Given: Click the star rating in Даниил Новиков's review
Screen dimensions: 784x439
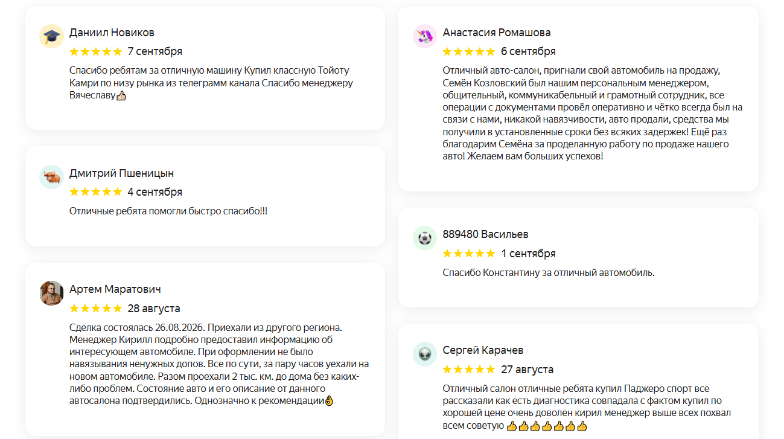Looking at the screenshot, I should coord(96,51).
